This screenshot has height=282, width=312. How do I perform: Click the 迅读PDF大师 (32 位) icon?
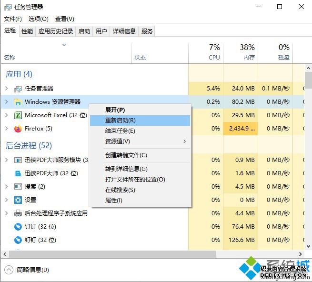[18, 173]
